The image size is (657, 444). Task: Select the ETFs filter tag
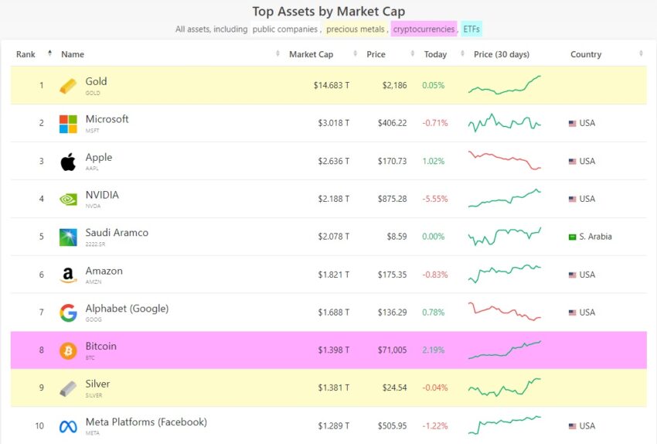(471, 29)
